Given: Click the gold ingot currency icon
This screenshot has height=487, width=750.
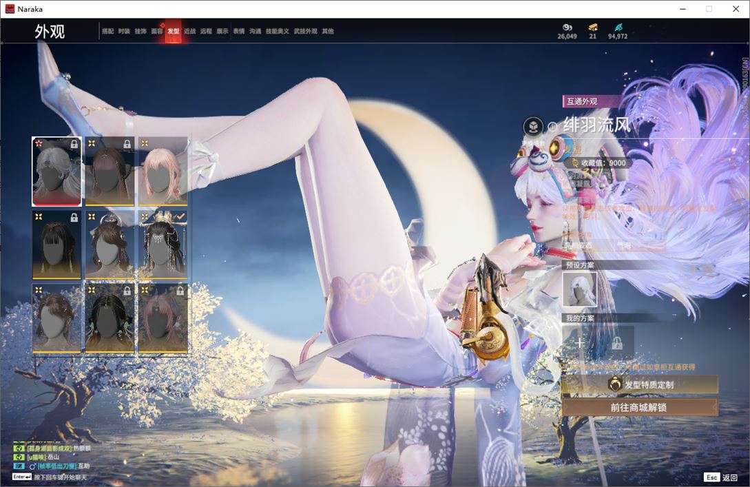Looking at the screenshot, I should [x=592, y=28].
